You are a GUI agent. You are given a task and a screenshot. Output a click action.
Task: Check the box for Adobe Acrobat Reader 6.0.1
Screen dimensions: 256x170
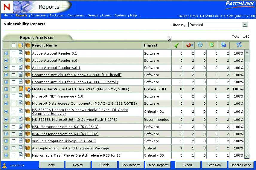(13, 68)
